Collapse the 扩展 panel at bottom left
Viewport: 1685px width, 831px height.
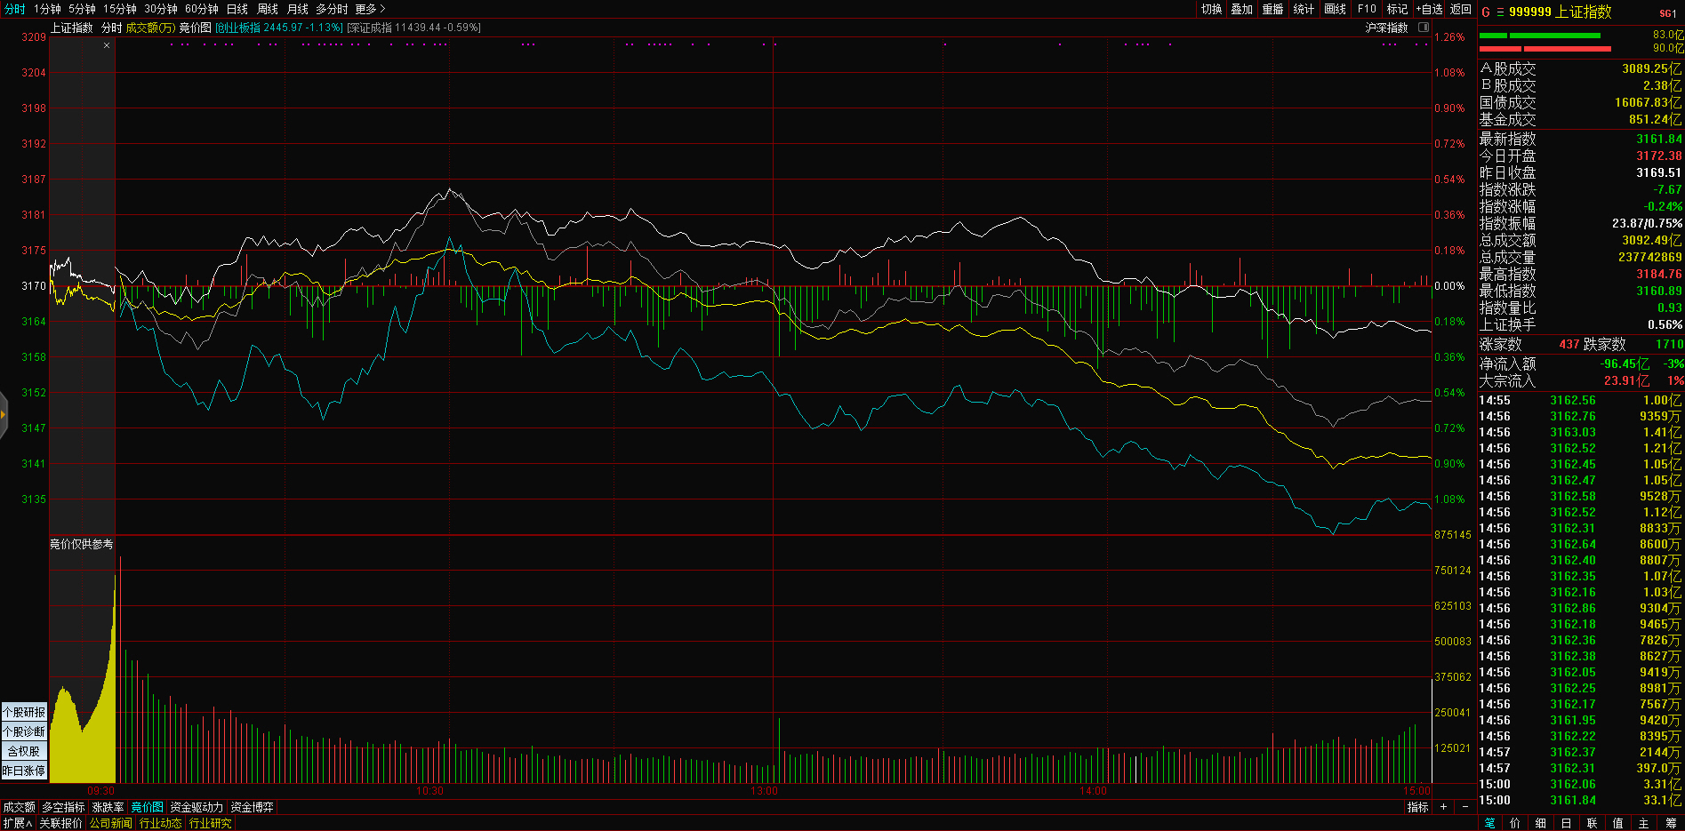(x=17, y=823)
